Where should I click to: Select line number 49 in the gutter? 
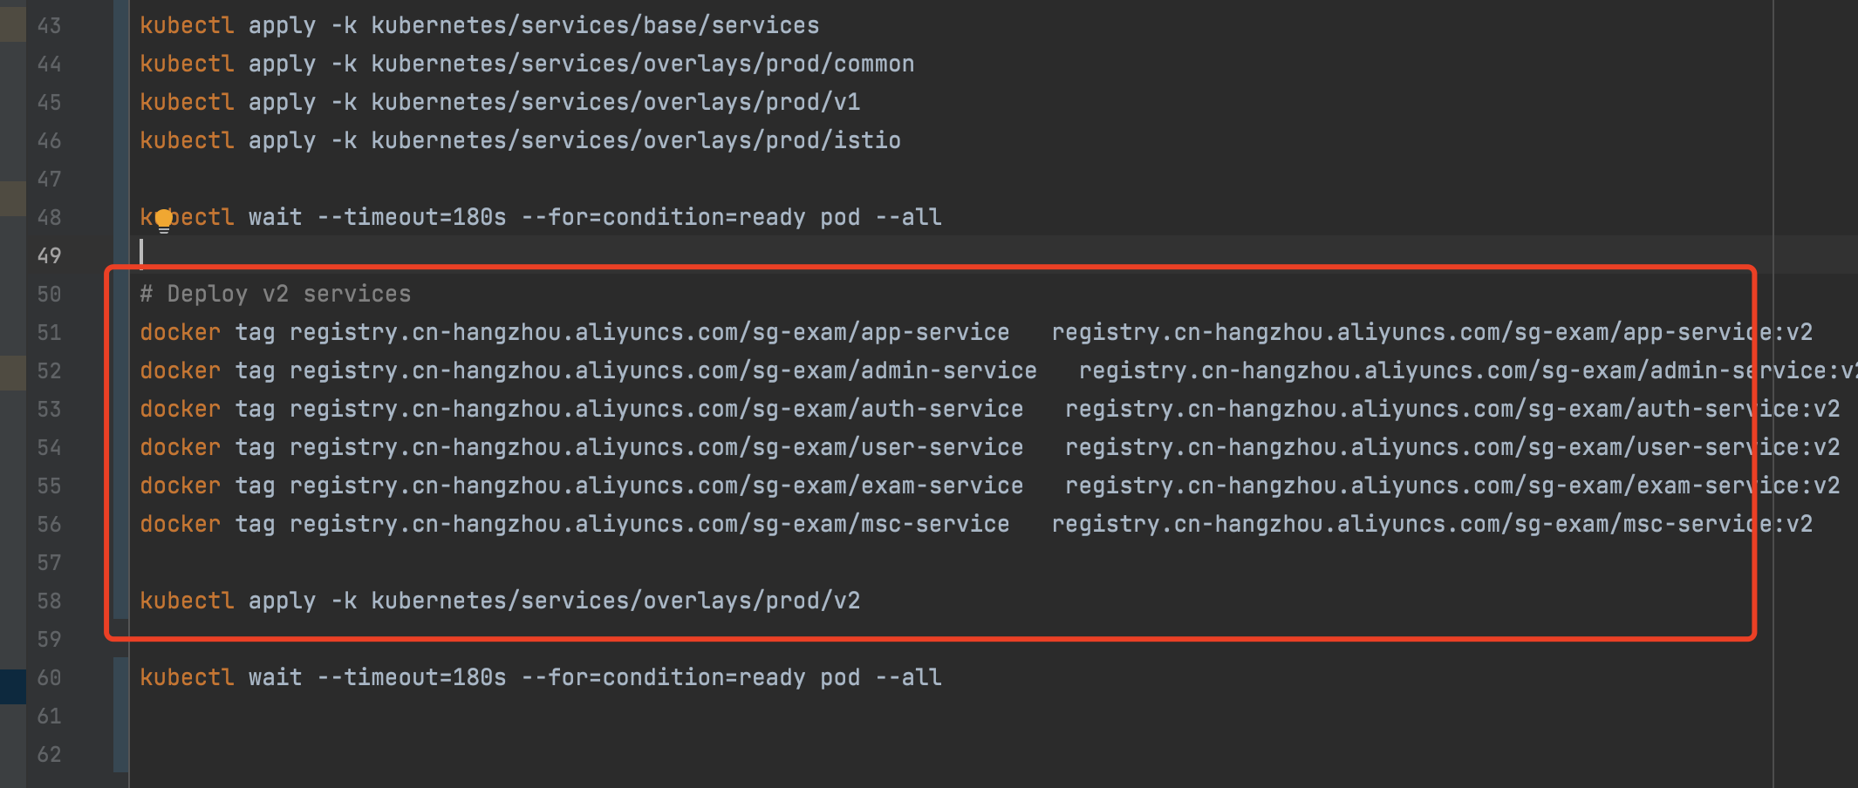coord(49,255)
